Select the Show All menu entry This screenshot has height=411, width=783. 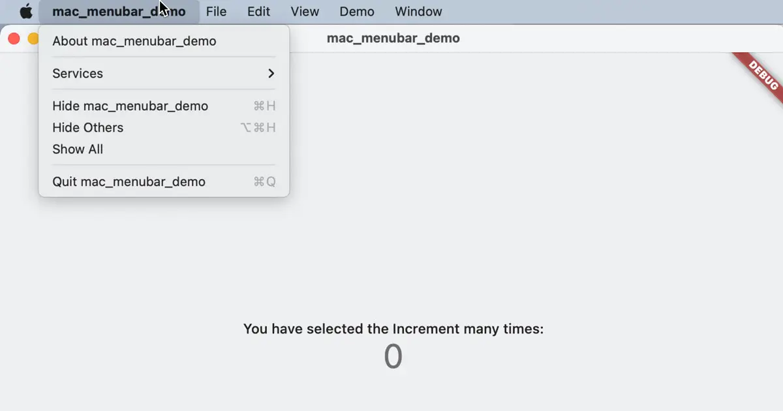[x=78, y=149]
